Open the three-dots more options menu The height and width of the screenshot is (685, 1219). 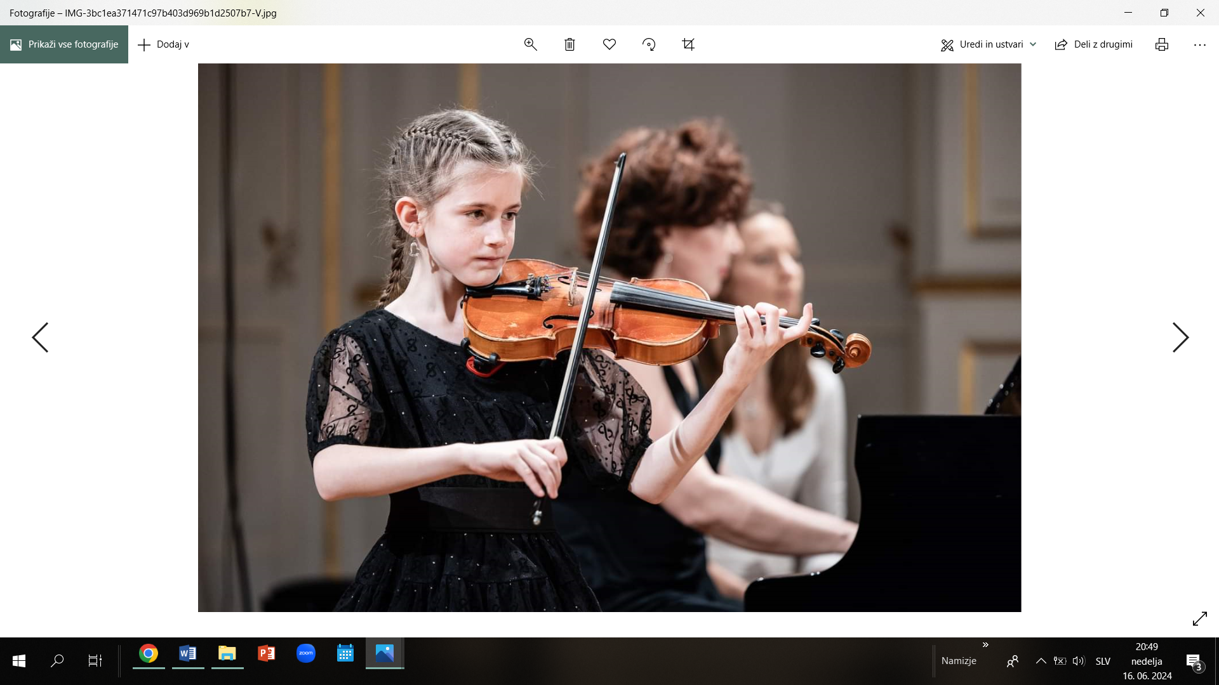1200,44
